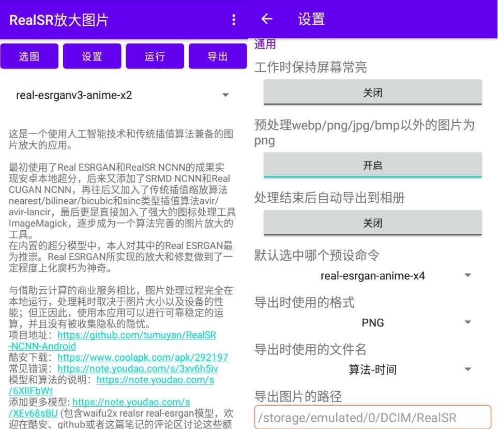498x429 pixels.
Task: Expand the real-esrganv3-anime-x2 model dropdown
Action: 124,95
